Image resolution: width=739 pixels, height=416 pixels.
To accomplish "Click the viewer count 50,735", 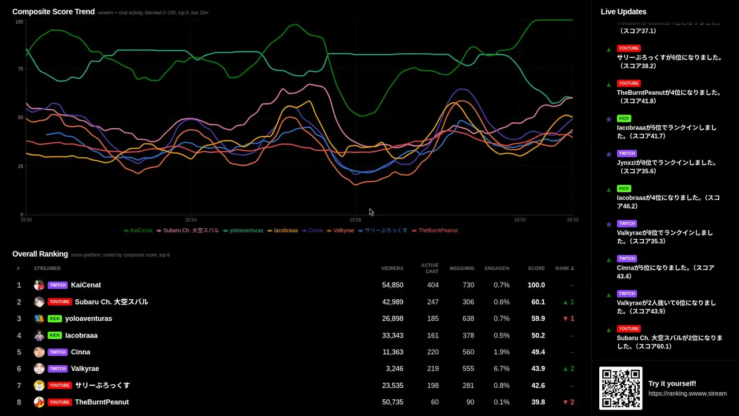I will [x=393, y=402].
